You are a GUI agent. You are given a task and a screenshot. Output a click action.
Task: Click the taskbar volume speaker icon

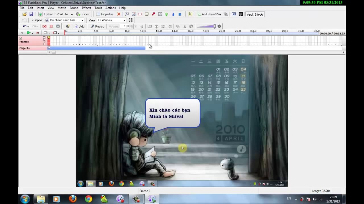(315, 199)
